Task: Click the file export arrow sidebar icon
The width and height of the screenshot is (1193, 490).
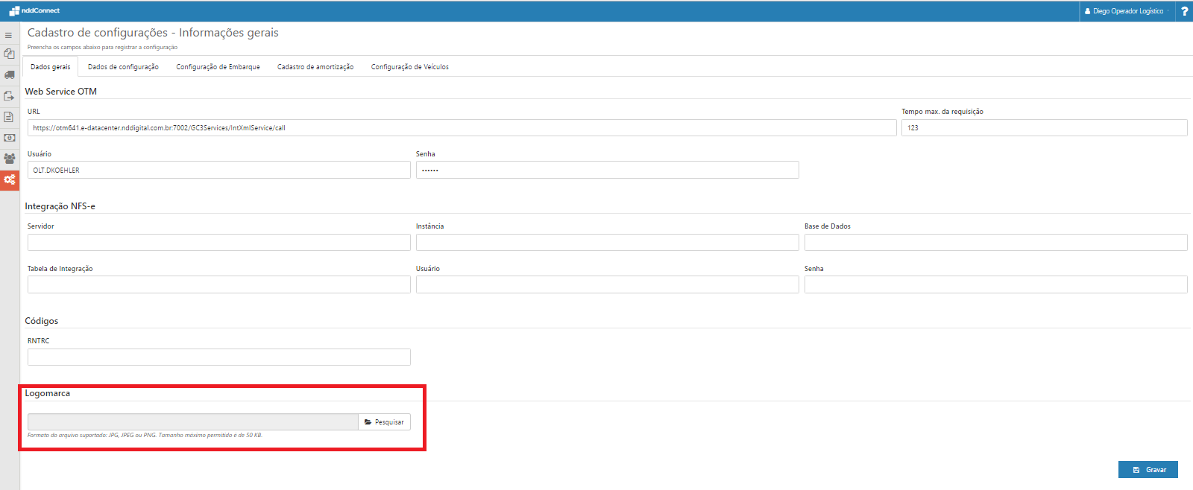Action: pos(9,96)
